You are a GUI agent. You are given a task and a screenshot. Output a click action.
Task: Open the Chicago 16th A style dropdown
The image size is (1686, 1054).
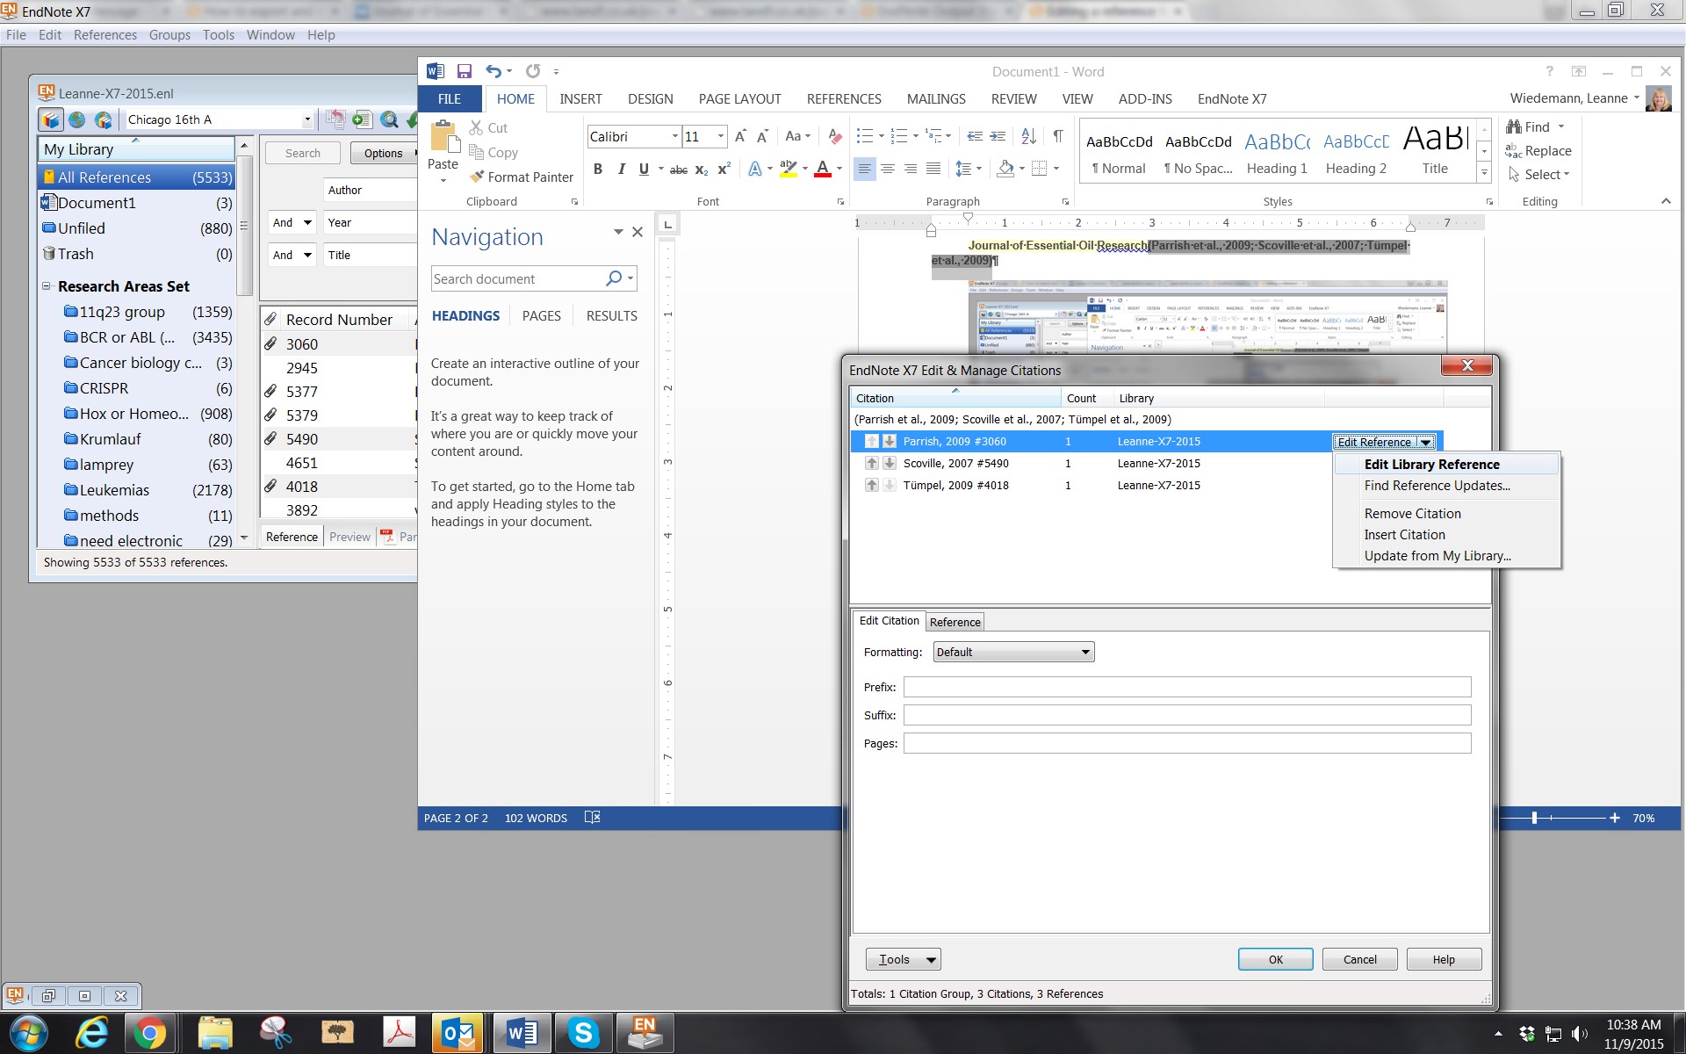pos(307,119)
